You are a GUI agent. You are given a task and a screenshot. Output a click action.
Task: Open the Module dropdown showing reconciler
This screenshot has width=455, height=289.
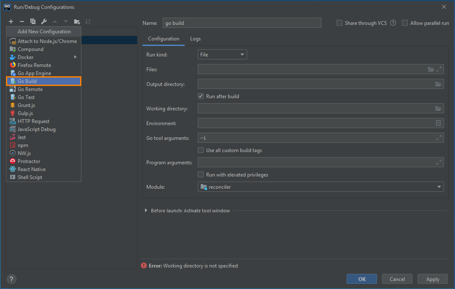pos(439,187)
